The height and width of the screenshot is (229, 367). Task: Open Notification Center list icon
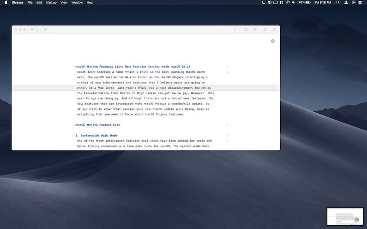click(360, 2)
